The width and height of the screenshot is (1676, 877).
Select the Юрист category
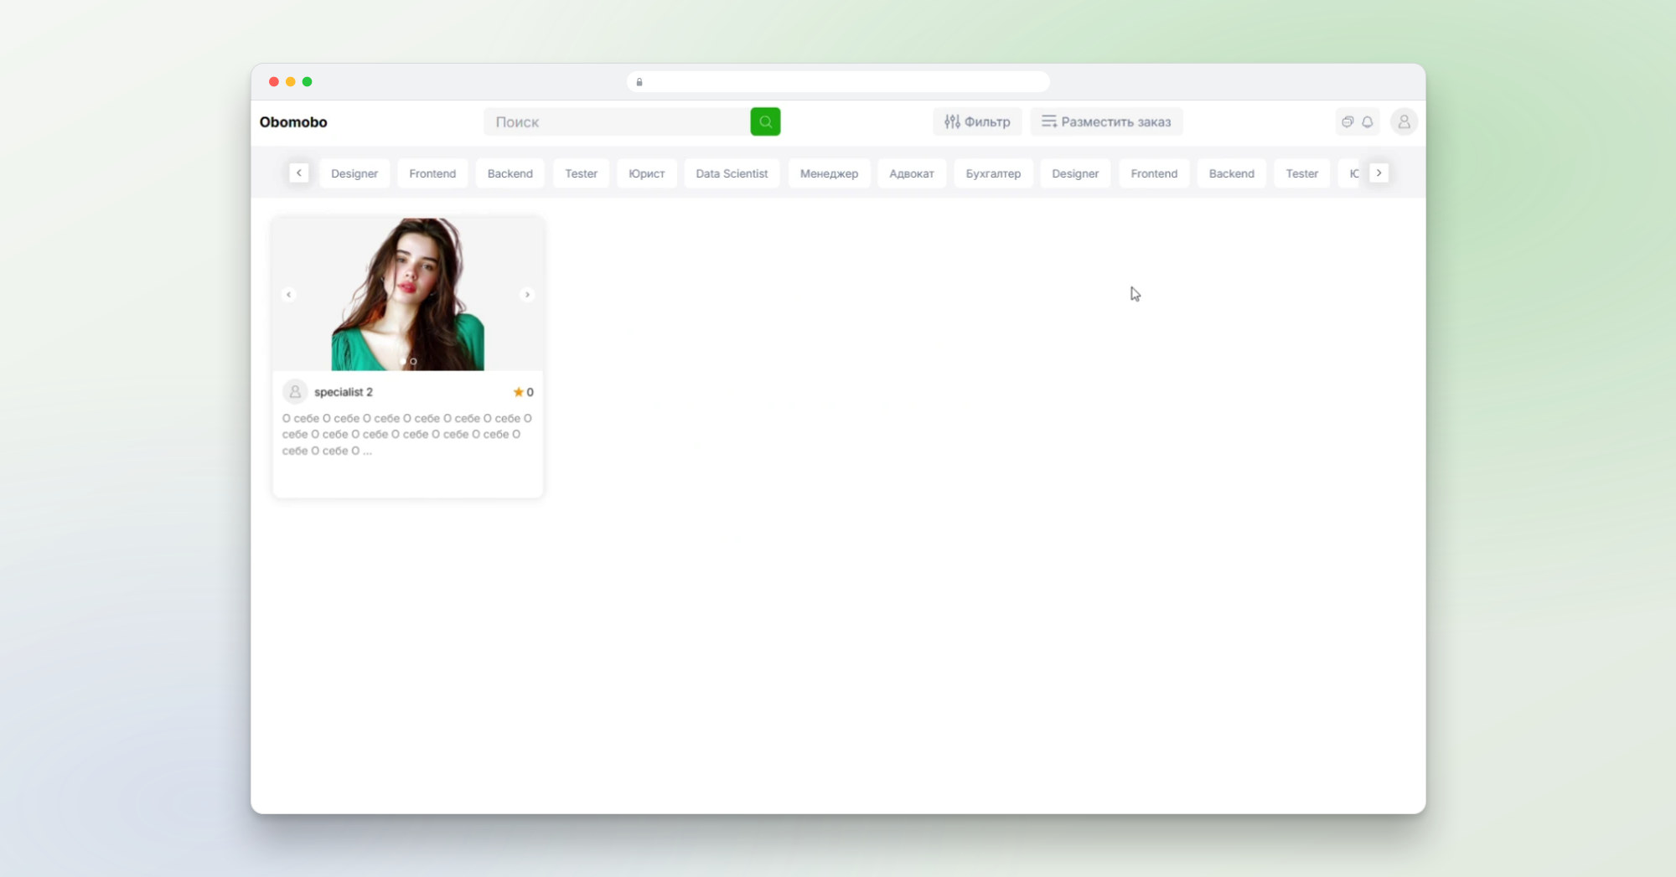point(647,173)
